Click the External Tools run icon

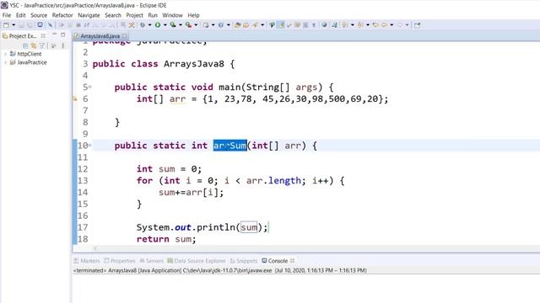pos(188,24)
